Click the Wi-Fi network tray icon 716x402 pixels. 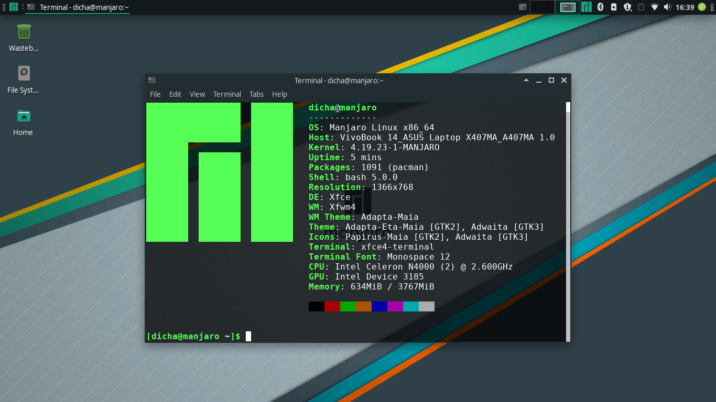pos(655,7)
